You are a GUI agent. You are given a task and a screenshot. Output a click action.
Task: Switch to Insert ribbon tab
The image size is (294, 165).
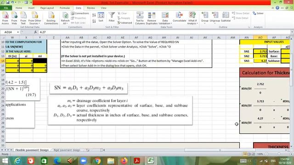(x=31, y=8)
